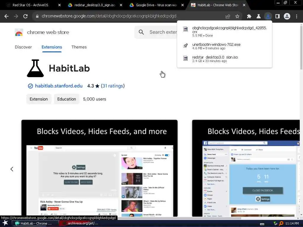Open the downloaded .crx file entry

(224, 31)
